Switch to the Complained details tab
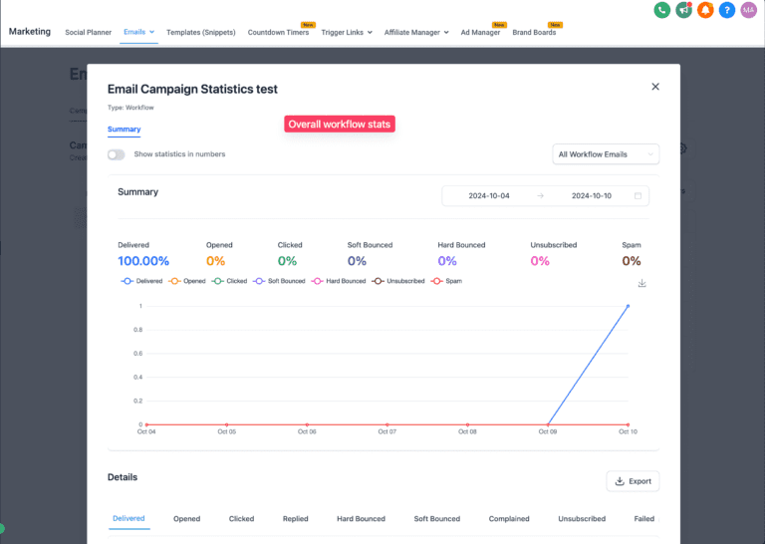Viewport: 765px width, 544px height. coord(509,519)
